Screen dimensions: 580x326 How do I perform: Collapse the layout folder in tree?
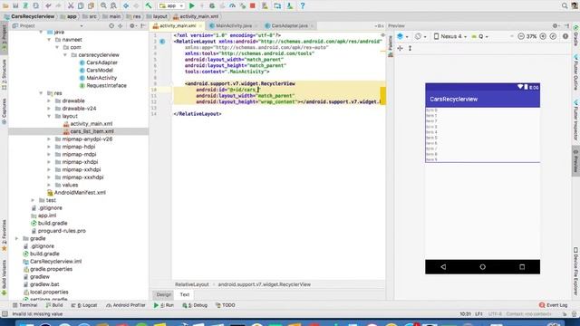(x=49, y=116)
